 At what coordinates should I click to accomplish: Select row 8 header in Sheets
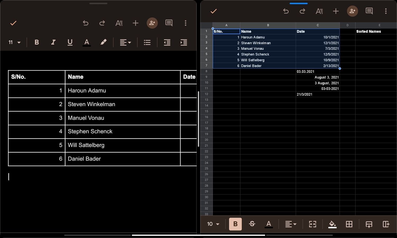coord(206,71)
